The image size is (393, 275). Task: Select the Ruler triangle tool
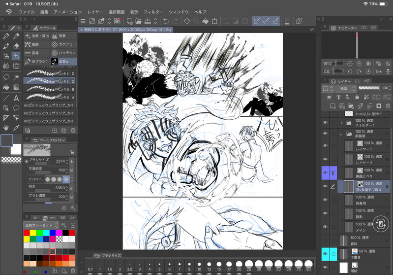click(6, 118)
